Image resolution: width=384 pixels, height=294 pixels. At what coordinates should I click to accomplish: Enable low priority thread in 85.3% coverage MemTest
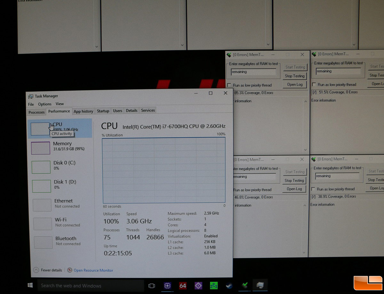(229, 85)
